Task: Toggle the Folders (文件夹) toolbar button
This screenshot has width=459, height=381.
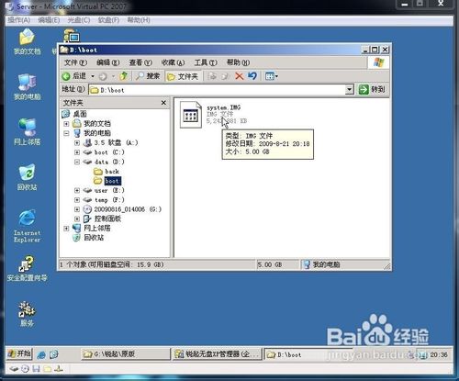Action: [x=183, y=76]
